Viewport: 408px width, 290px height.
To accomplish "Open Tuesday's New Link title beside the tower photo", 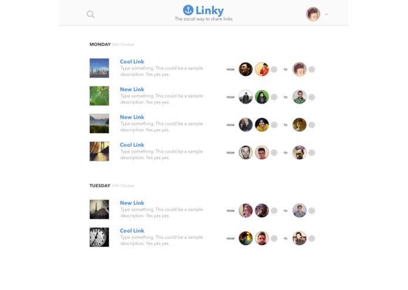I will (x=132, y=203).
